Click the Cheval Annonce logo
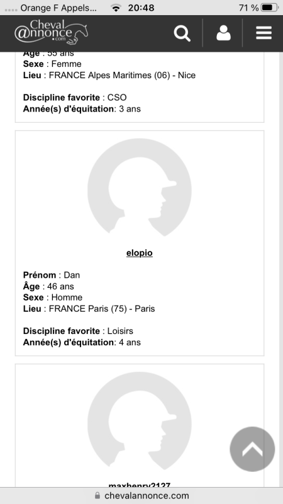The height and width of the screenshot is (504, 283). tap(52, 32)
